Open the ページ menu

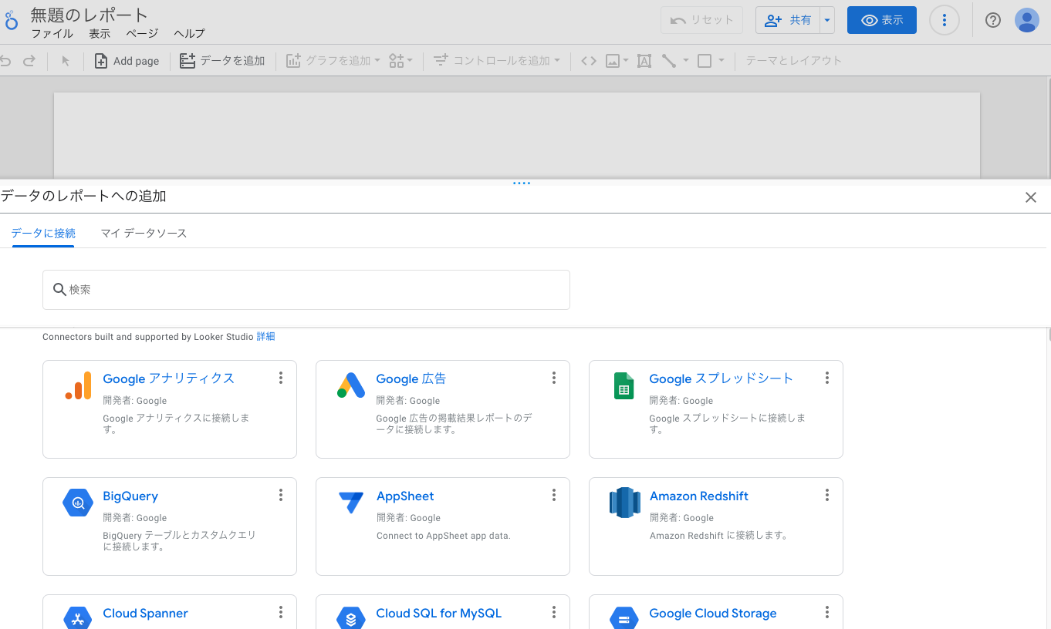(142, 34)
